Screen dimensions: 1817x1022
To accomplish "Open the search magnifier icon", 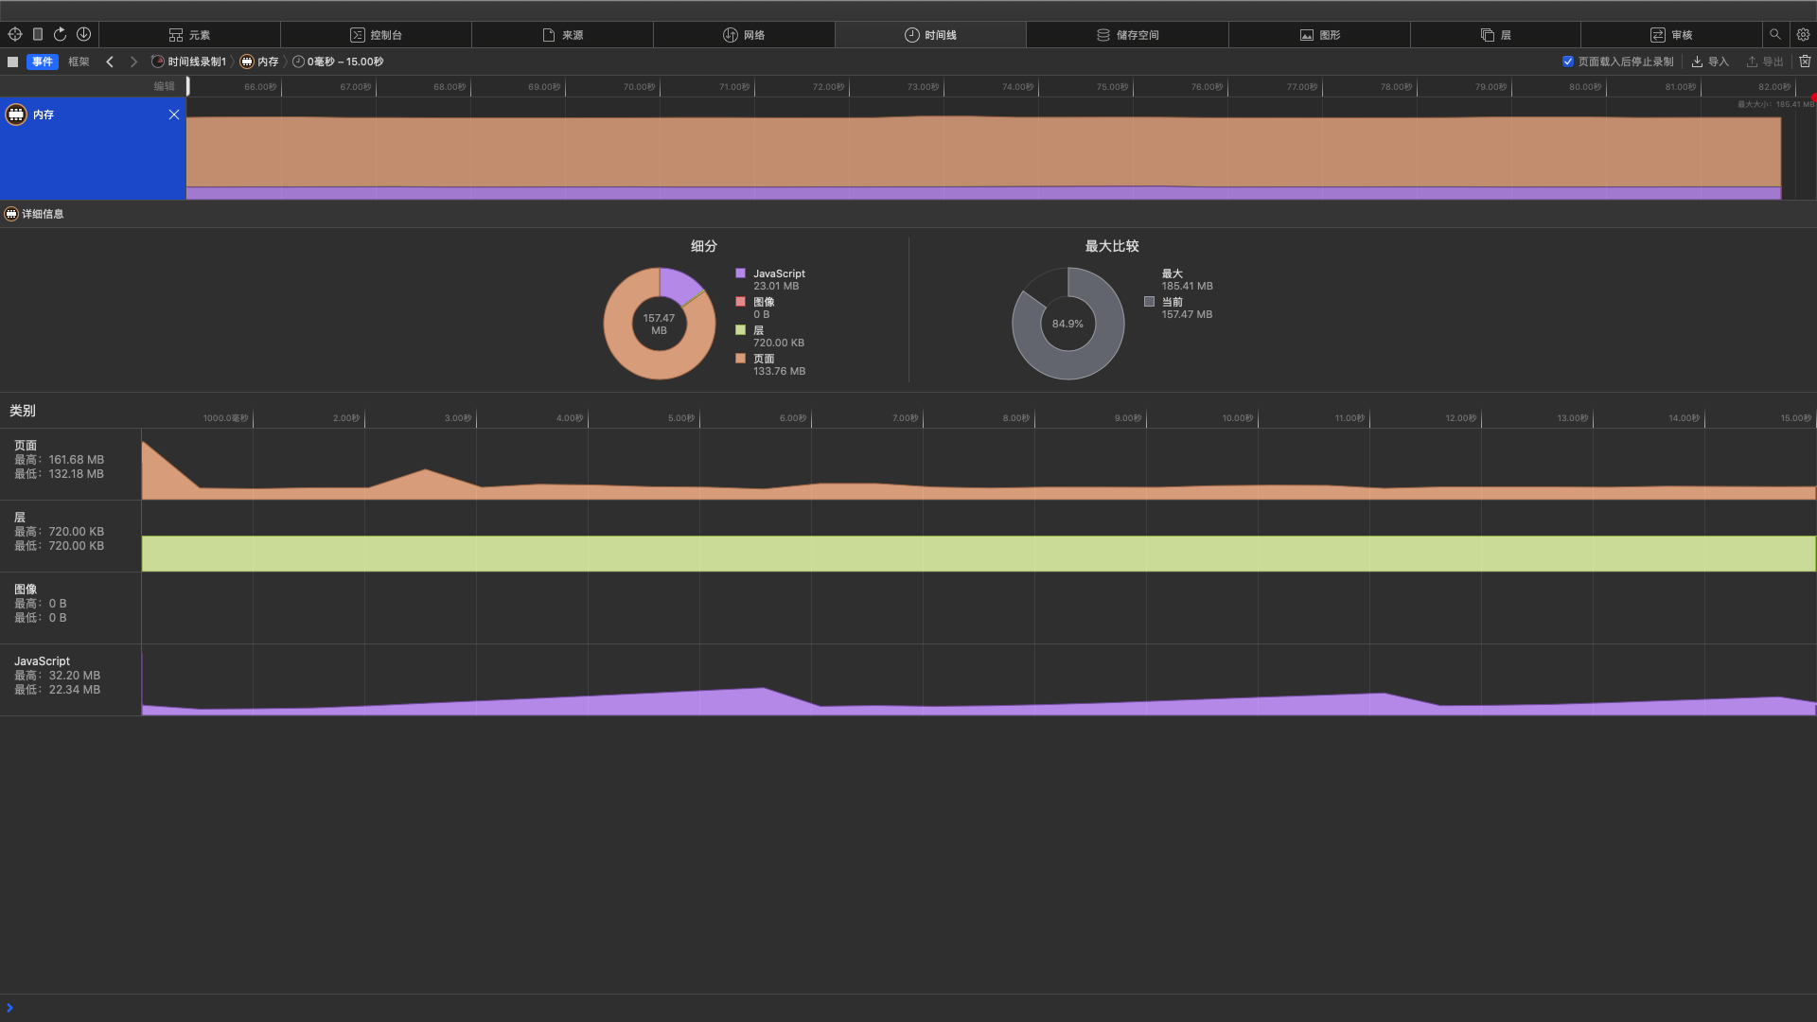I will point(1775,34).
